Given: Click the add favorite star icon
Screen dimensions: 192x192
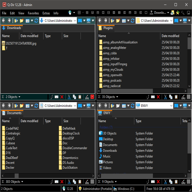Looking at the screenshot, I should (178, 13).
